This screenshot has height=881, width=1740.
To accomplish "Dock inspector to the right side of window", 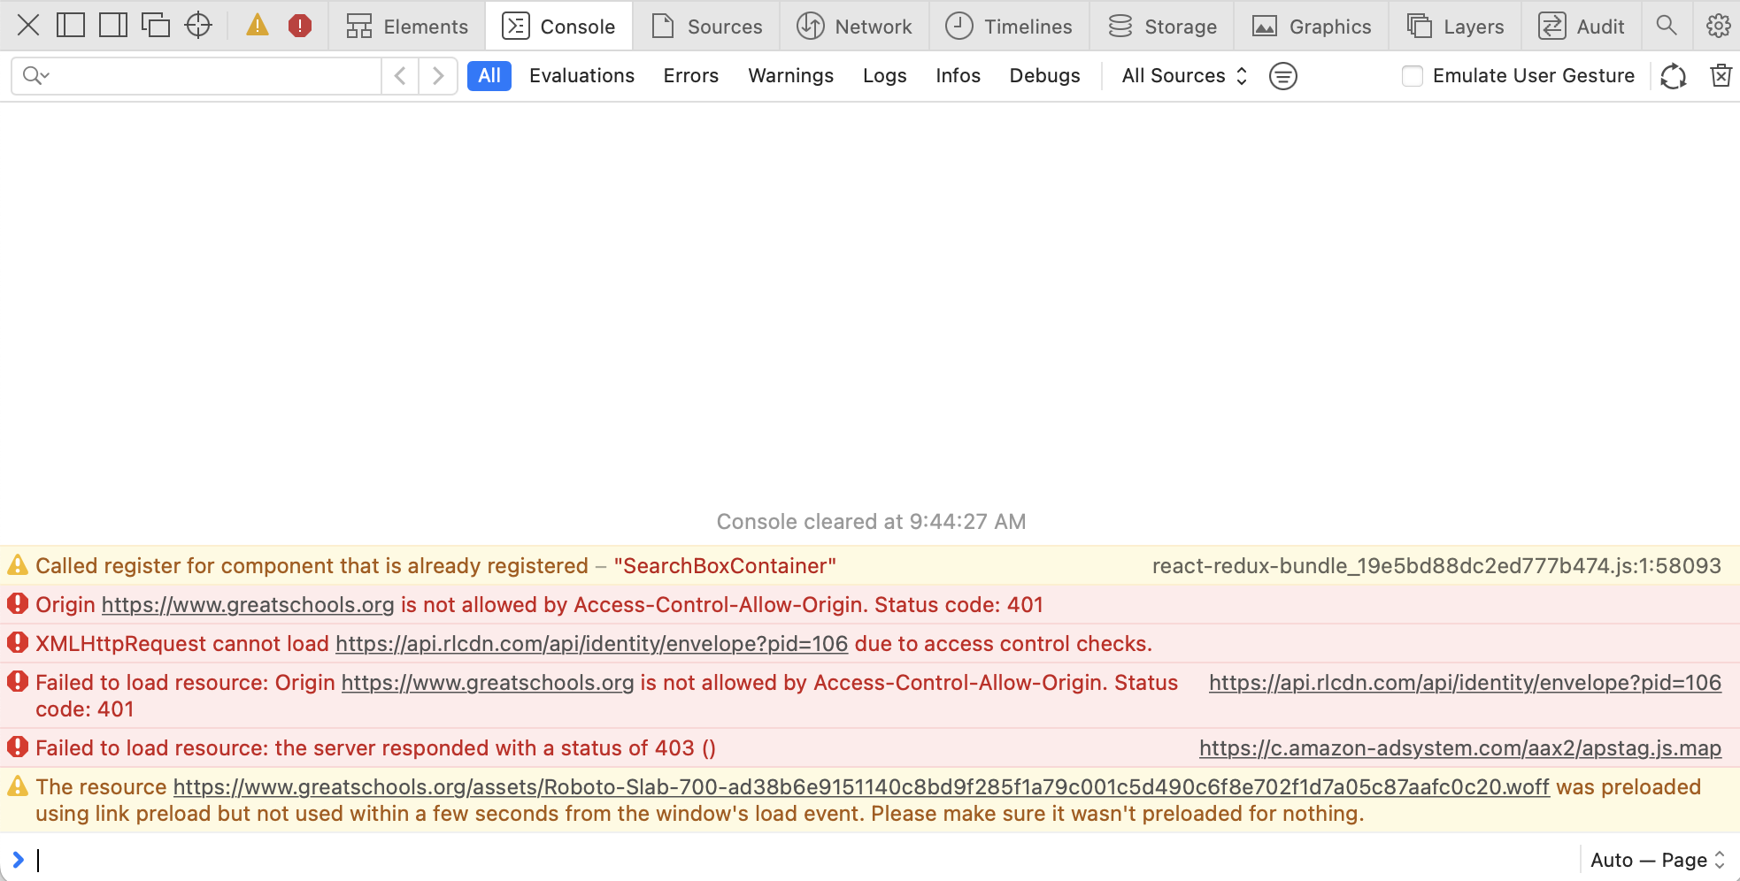I will point(113,26).
